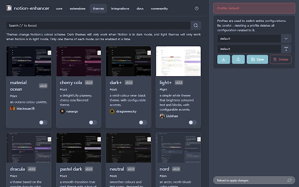Screen dimensions: 299x187
Task: Open the default profile select box
Action: pos(249,38)
